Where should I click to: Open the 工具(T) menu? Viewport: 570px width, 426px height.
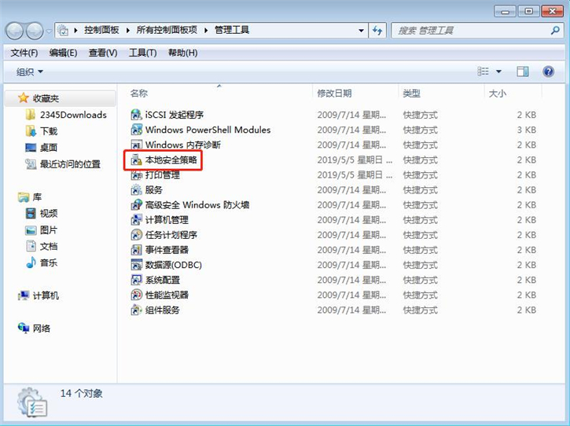pos(142,53)
